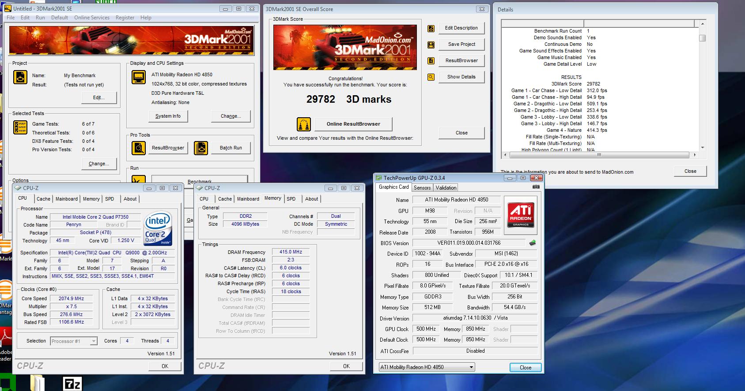Click the GPU-Z screenshot camera icon
Image resolution: width=745 pixels, height=391 pixels.
[536, 187]
